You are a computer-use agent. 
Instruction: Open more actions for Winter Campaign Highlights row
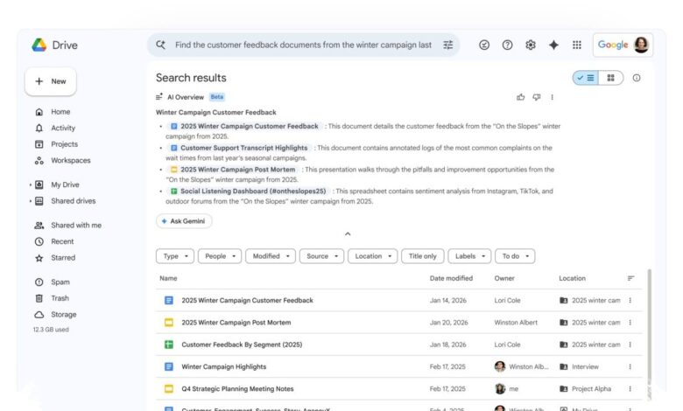point(630,366)
